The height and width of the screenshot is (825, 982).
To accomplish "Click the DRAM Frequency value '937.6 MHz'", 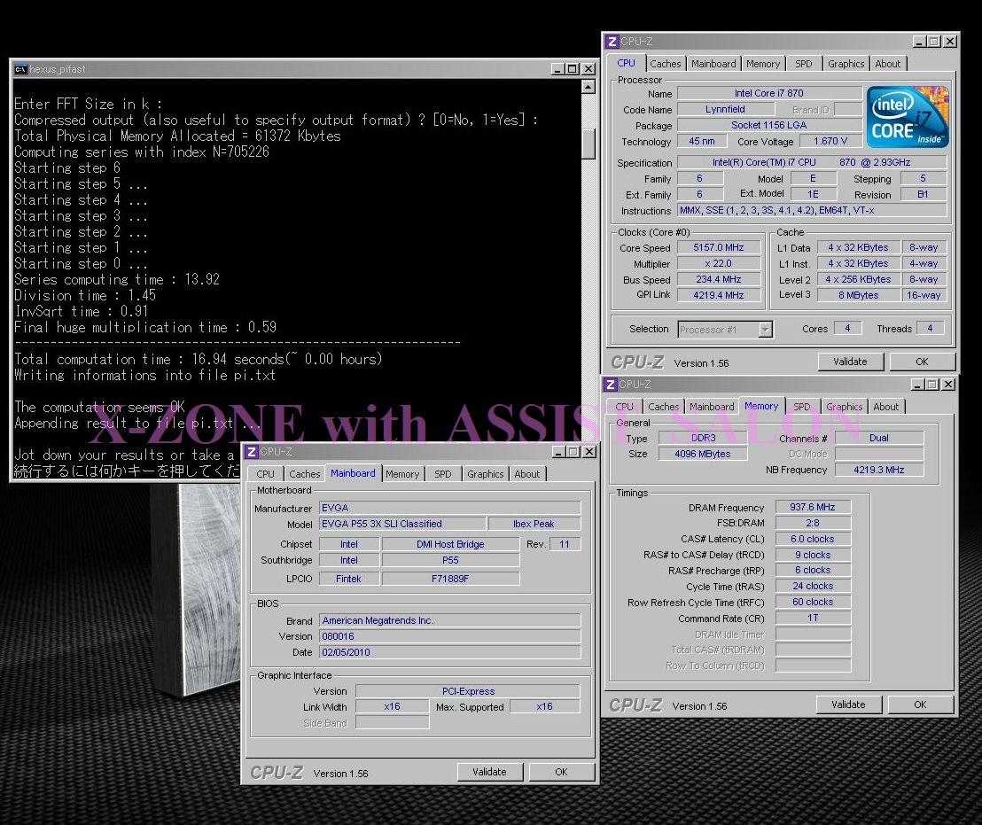I will click(x=813, y=507).
